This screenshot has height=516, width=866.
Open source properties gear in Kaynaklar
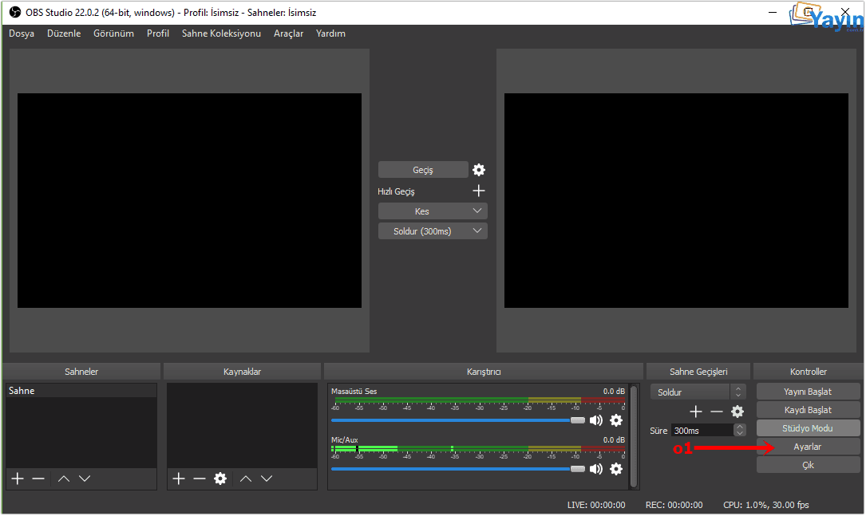220,479
